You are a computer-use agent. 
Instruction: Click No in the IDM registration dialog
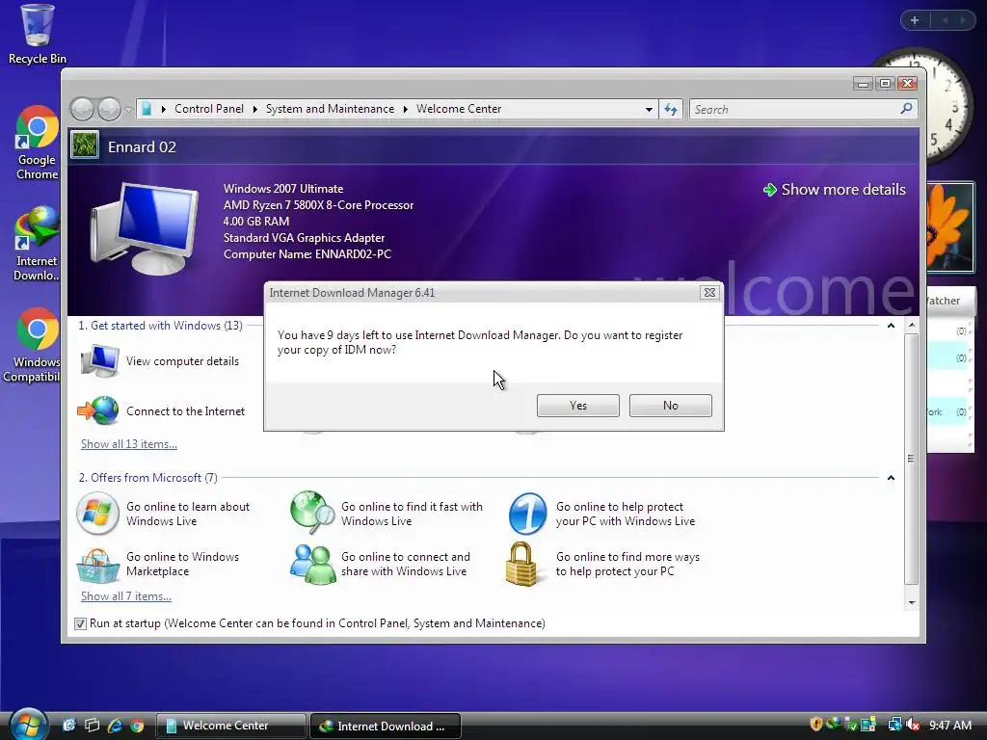coord(671,406)
